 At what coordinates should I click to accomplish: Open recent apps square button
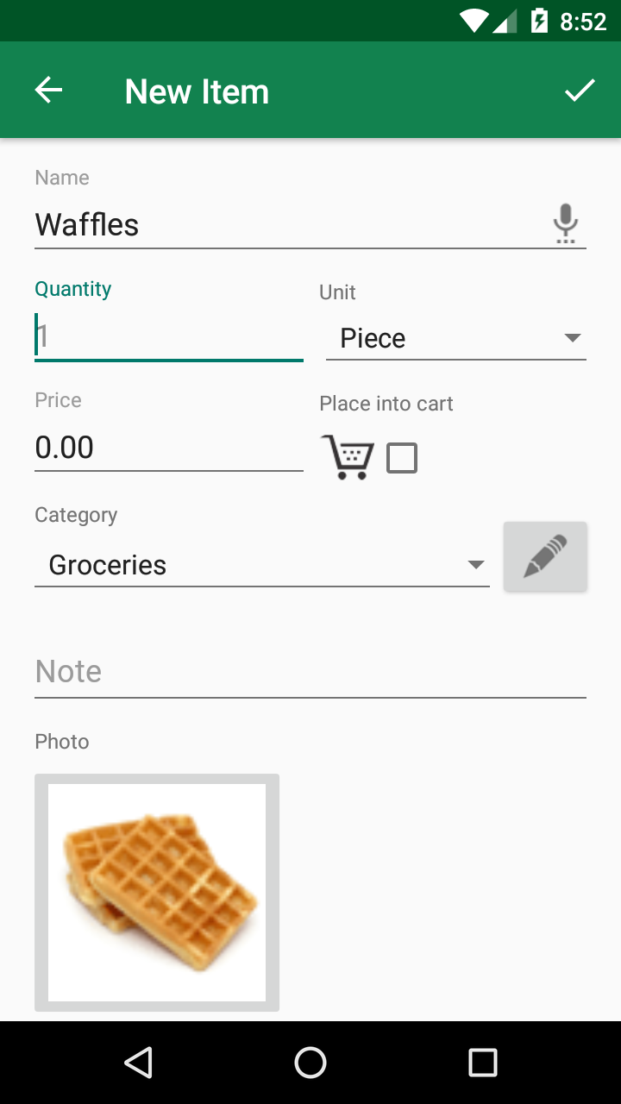(x=482, y=1063)
